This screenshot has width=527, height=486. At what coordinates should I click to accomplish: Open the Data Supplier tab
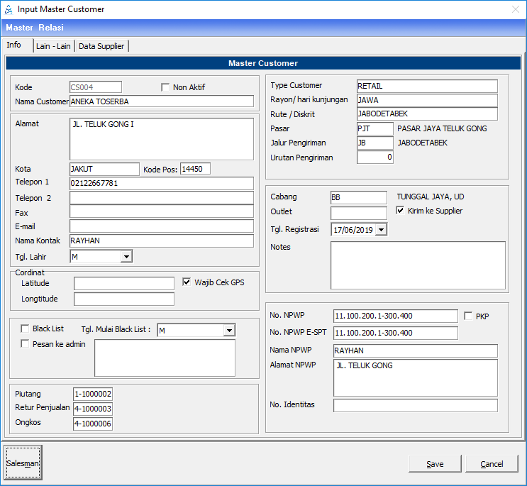[x=101, y=46]
